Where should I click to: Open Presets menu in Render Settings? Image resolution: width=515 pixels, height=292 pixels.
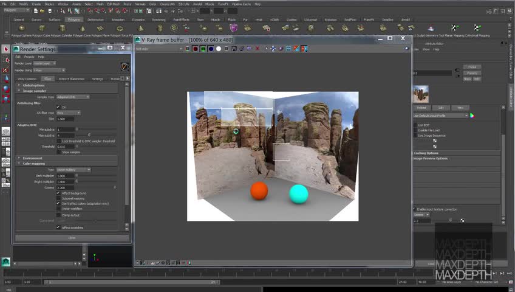(29, 57)
